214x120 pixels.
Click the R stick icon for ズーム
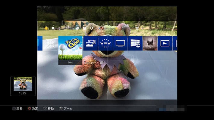(61, 109)
